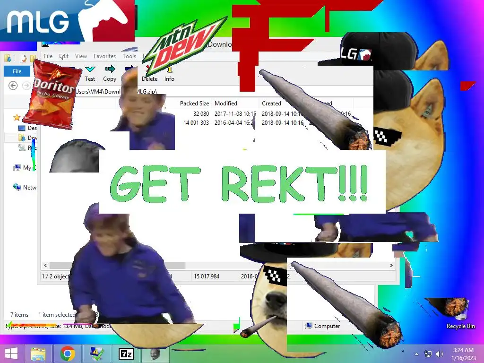
Task: Click the '7 items' status text in Explorer
Action: [19, 314]
